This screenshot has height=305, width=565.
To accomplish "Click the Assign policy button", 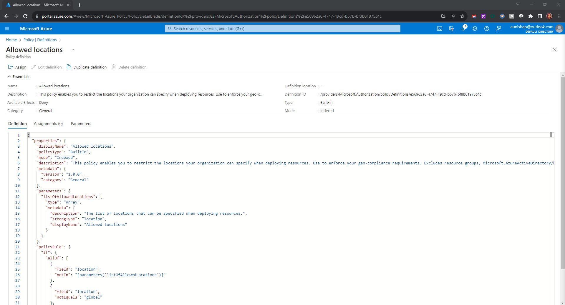I will click(x=17, y=67).
